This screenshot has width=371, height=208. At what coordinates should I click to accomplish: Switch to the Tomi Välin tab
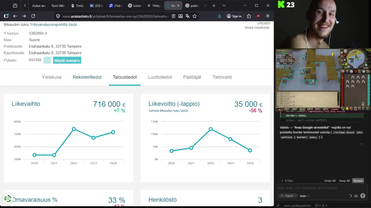point(58,5)
